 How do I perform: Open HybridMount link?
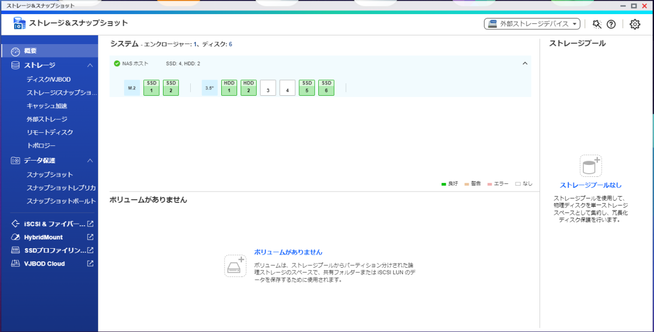(x=43, y=237)
